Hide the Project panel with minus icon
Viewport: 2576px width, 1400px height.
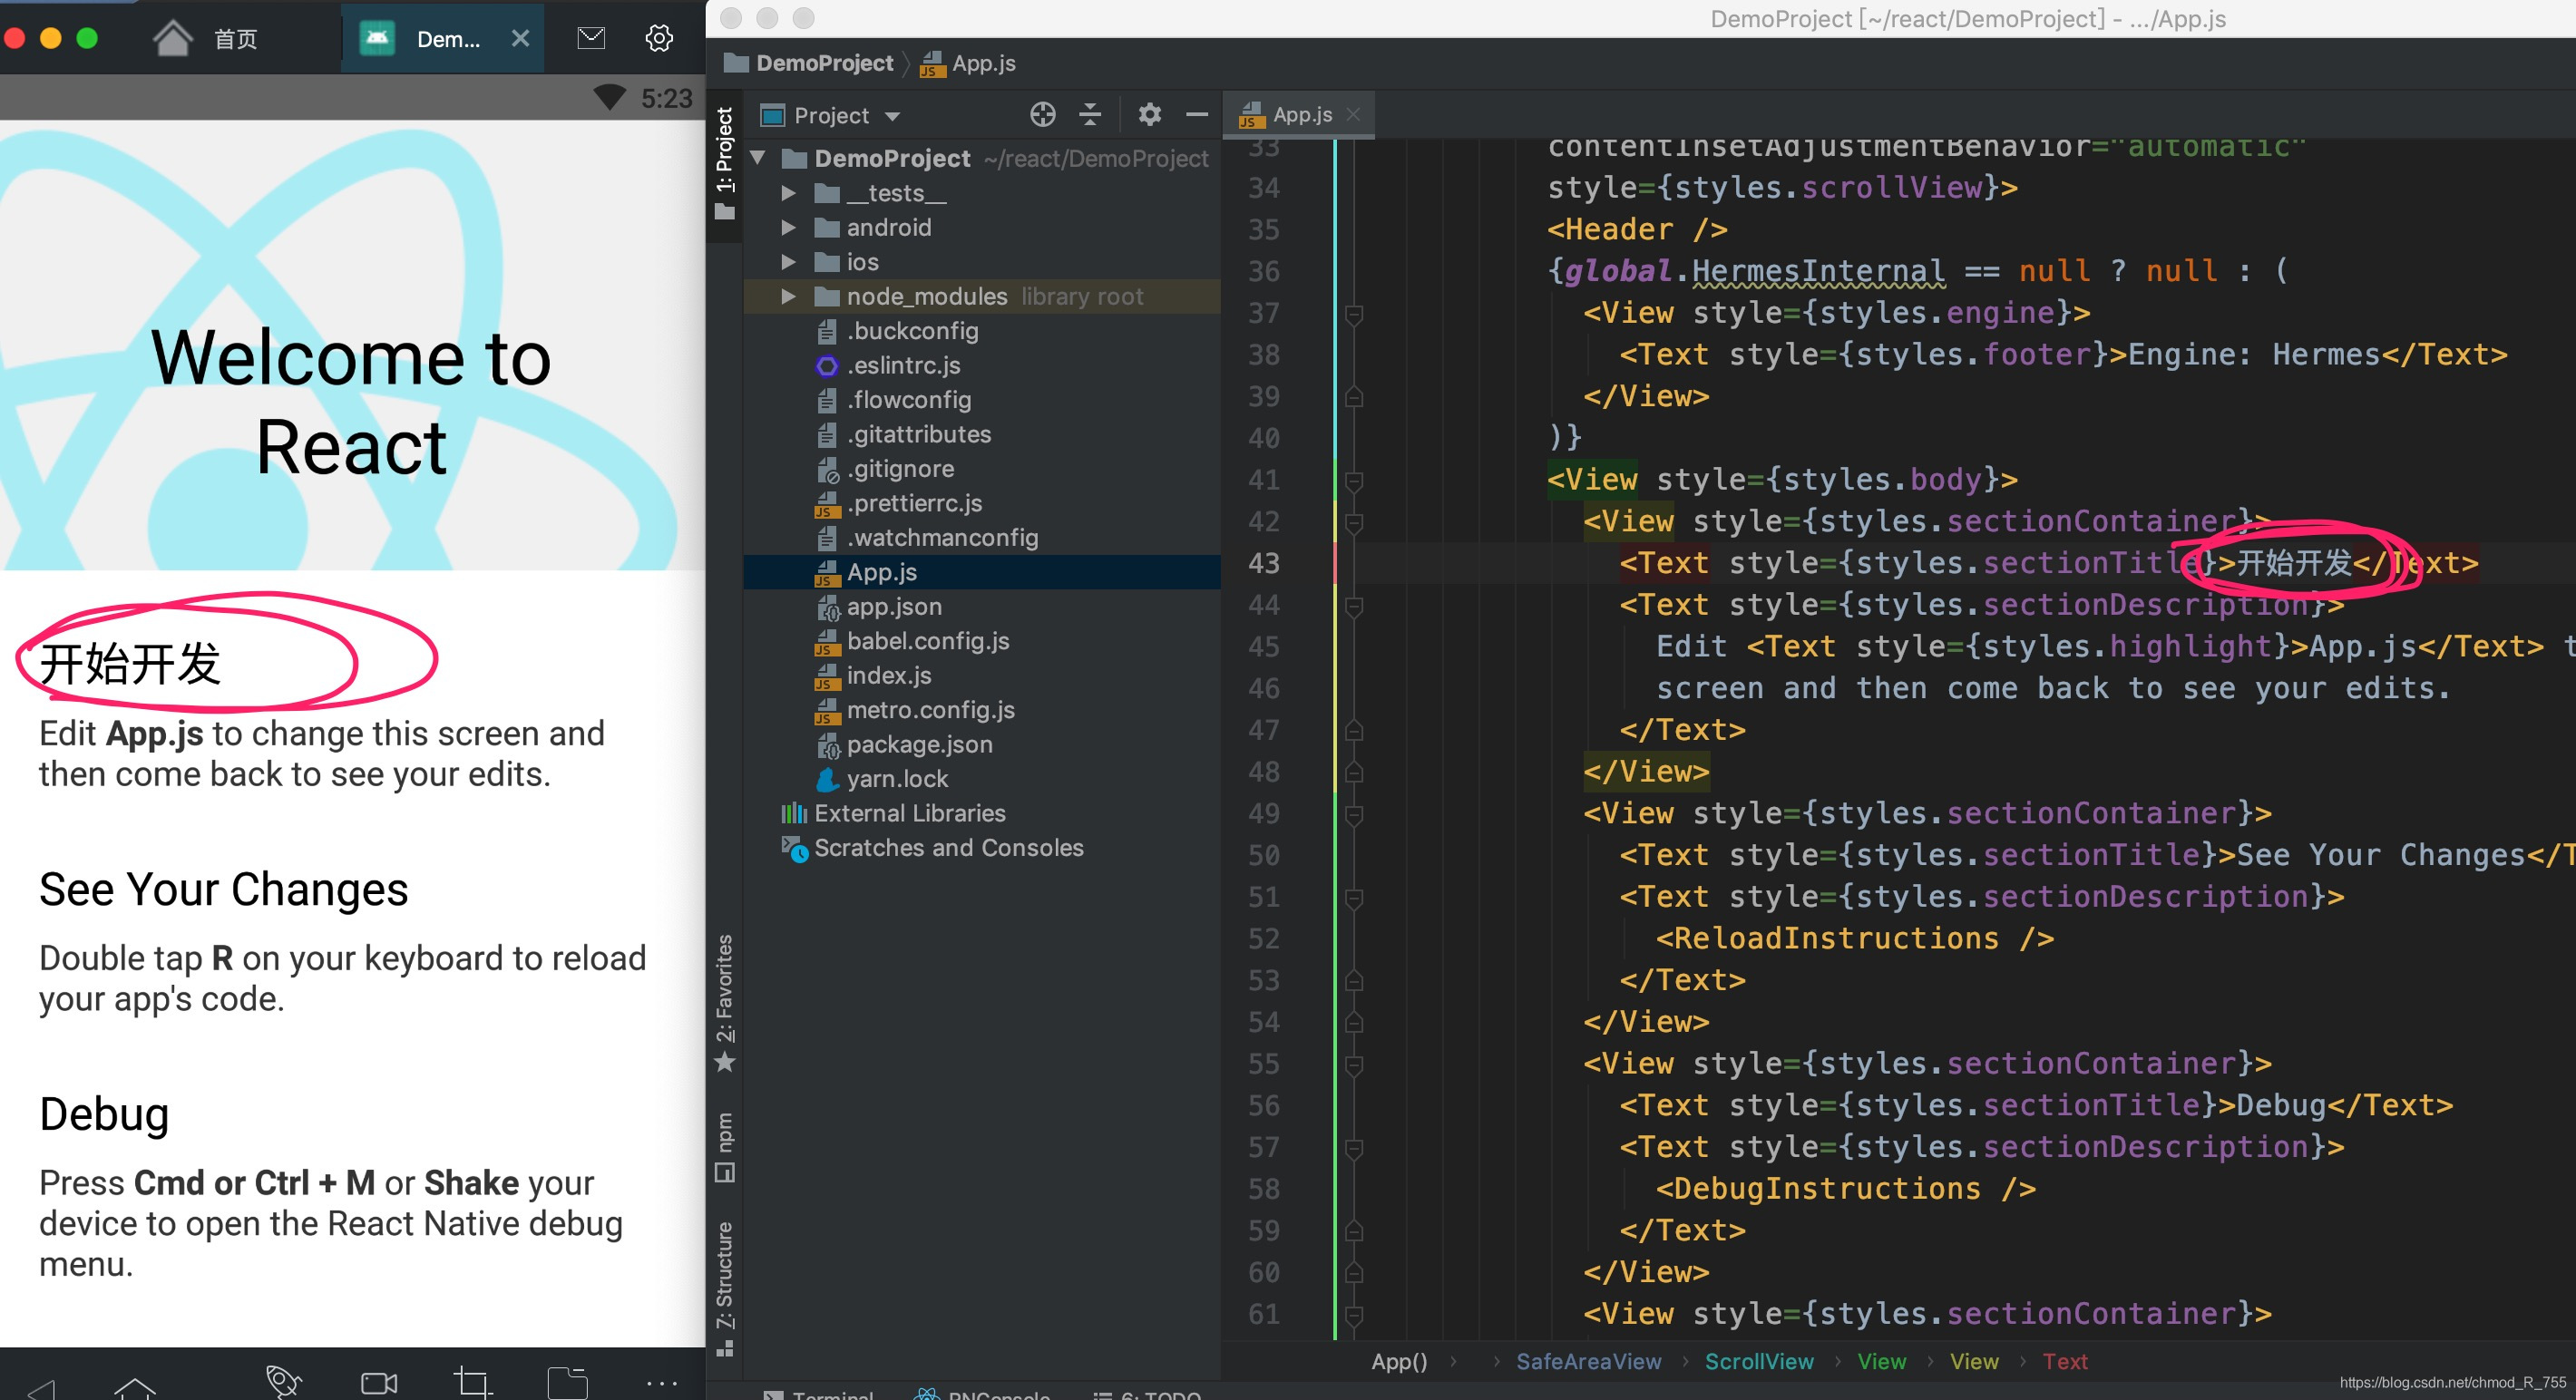pyautogui.click(x=1196, y=115)
